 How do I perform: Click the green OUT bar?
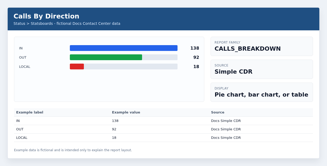106,57
